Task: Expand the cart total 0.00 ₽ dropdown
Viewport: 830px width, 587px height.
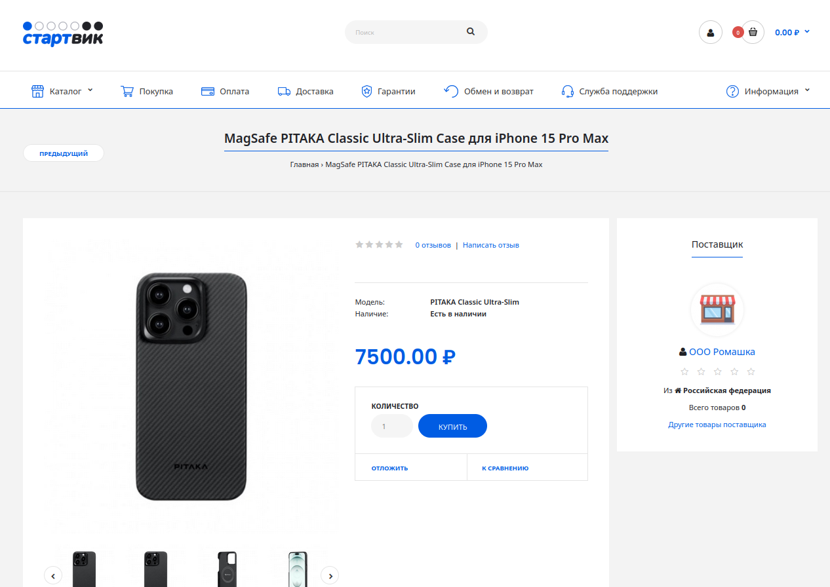Action: (x=793, y=32)
